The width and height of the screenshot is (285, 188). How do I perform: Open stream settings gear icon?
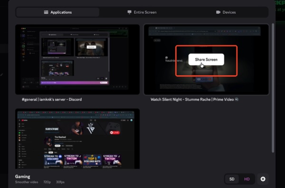point(263,179)
